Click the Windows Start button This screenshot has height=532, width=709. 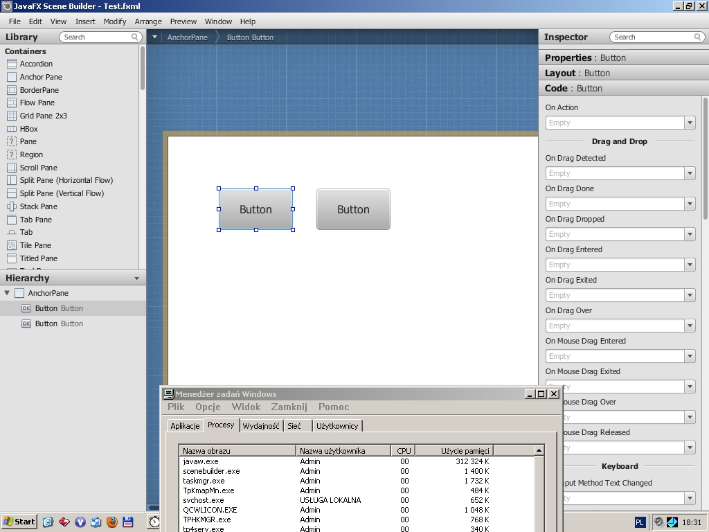point(19,522)
